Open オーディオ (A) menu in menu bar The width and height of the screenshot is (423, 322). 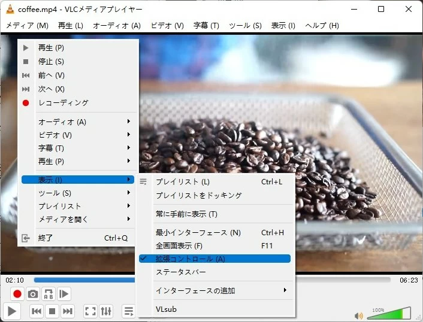(117, 26)
